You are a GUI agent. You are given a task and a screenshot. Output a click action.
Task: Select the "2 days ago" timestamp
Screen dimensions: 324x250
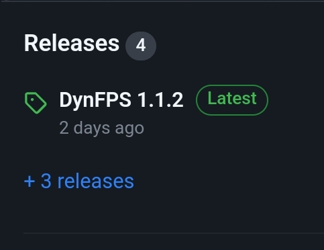101,128
